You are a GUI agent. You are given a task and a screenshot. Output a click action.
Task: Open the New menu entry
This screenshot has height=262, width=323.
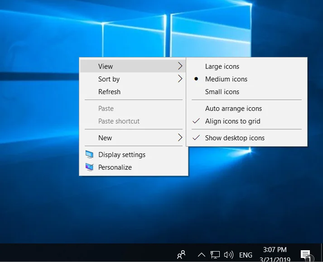[x=133, y=138]
